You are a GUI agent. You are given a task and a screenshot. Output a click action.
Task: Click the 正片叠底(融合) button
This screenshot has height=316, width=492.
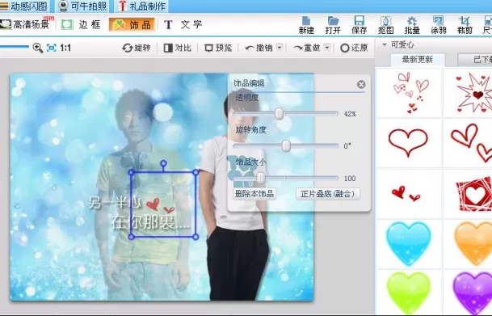click(327, 194)
